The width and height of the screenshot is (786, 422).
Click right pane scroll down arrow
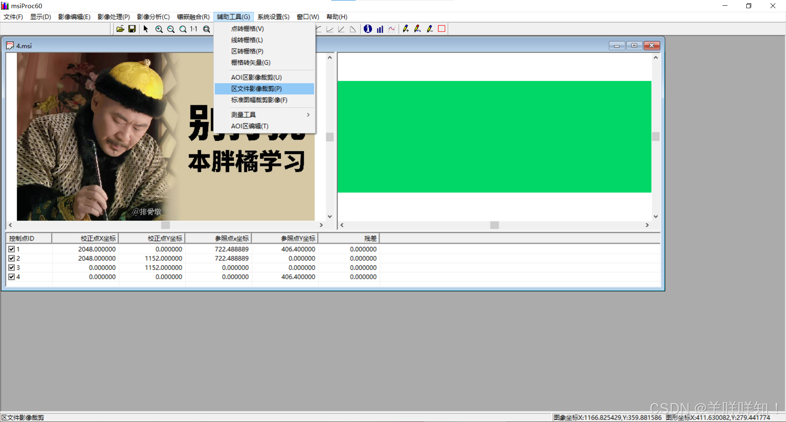click(x=656, y=217)
